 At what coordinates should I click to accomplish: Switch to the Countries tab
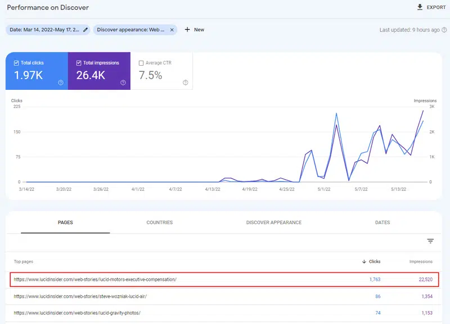159,222
